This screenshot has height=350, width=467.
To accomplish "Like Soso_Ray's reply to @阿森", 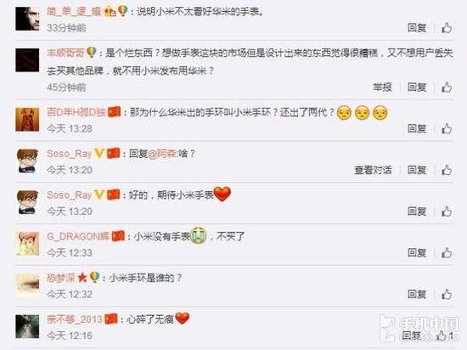I will (447, 170).
